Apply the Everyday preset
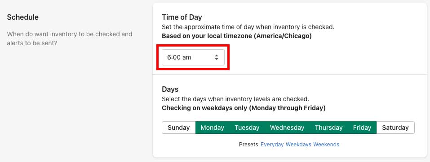The width and height of the screenshot is (430, 162). click(272, 145)
